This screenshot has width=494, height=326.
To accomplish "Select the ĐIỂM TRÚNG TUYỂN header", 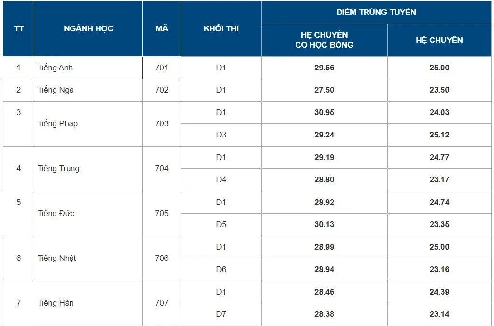I will click(x=376, y=12).
